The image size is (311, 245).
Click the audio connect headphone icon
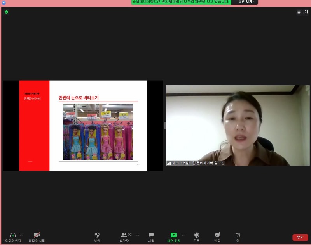13,235
